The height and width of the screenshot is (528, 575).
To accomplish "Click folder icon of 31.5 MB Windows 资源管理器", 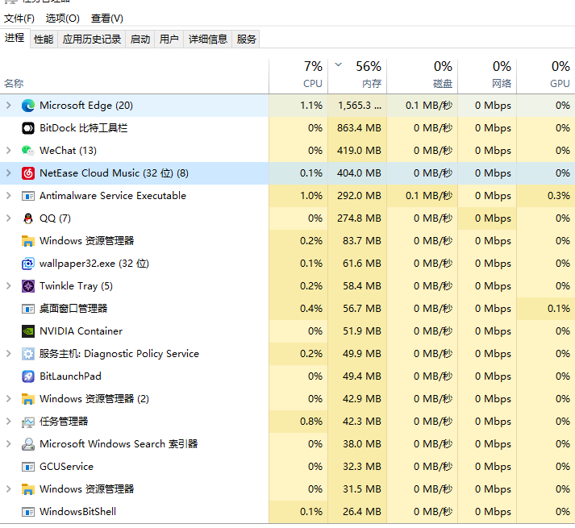I will tap(28, 489).
